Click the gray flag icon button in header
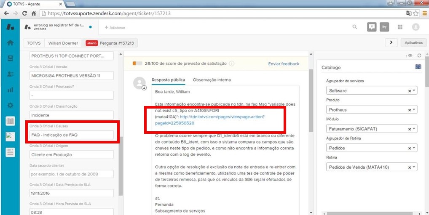Viewport: 429px width, 215px height. 384,27
